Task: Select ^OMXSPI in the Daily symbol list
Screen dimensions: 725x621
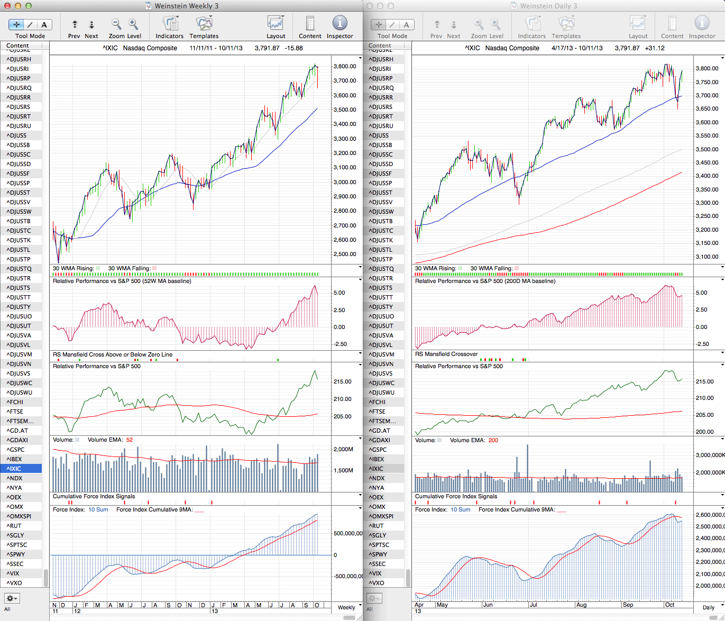Action: 383,516
